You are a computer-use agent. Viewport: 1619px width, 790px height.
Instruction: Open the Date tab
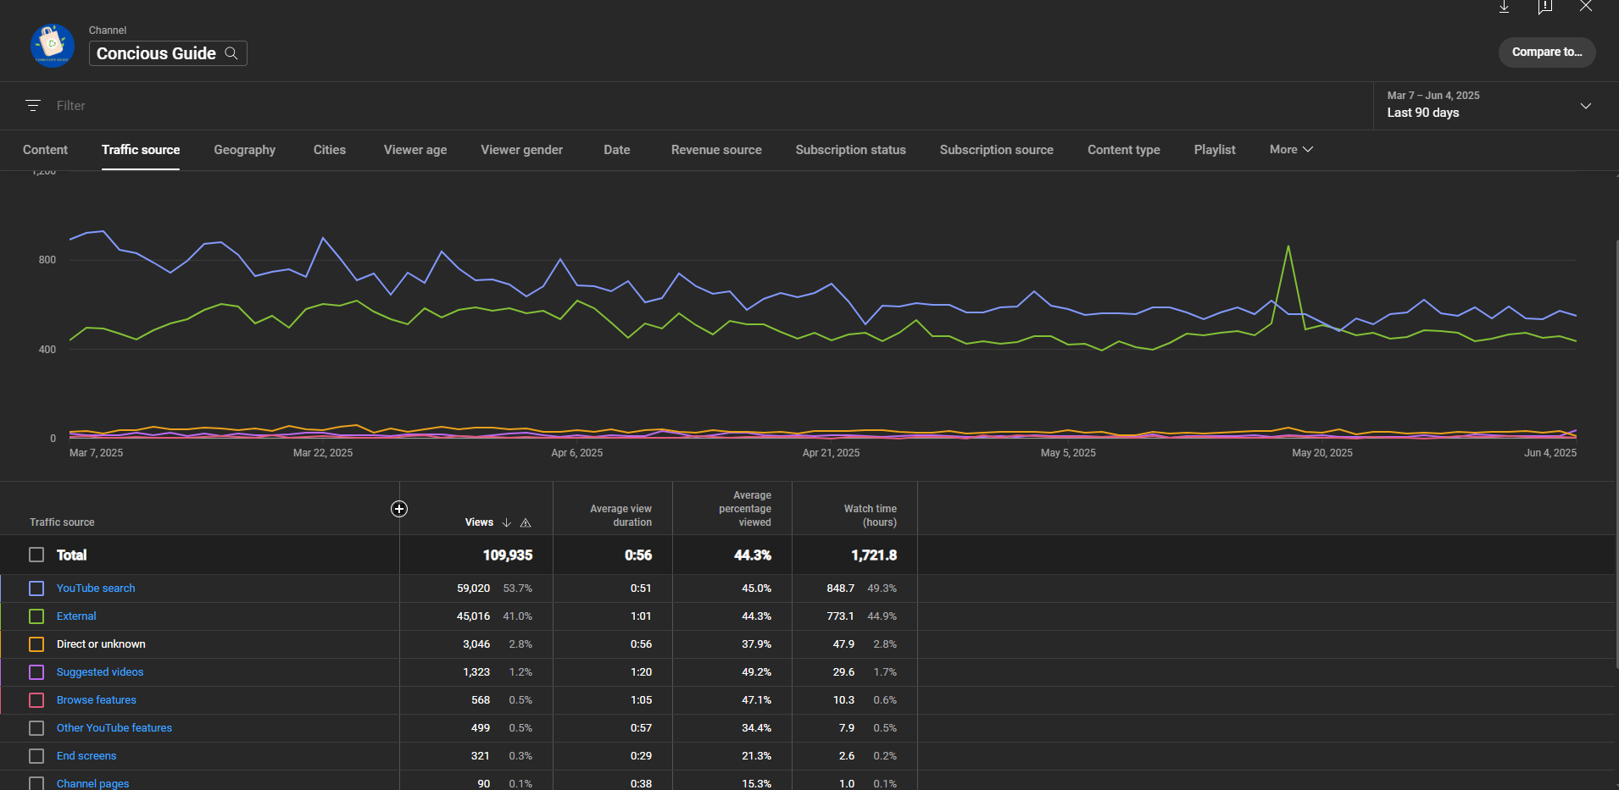[617, 150]
